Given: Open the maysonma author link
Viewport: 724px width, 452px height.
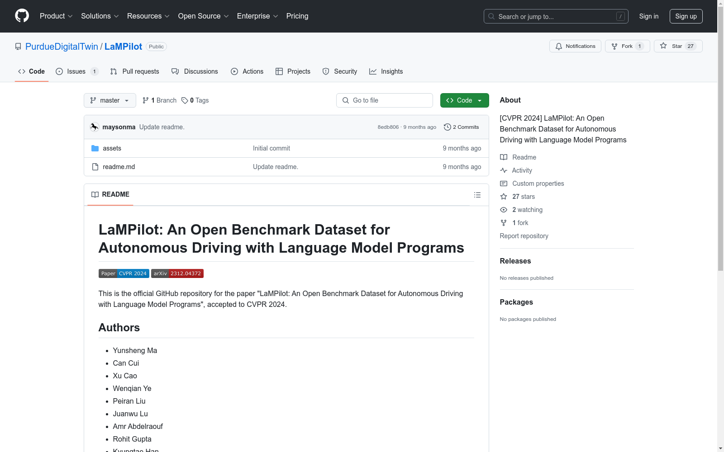Looking at the screenshot, I should pyautogui.click(x=119, y=127).
